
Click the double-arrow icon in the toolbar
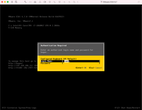tap(30, 2)
